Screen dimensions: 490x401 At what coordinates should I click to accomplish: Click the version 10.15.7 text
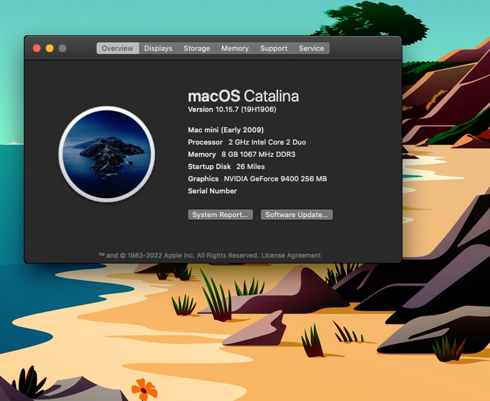[x=232, y=109]
